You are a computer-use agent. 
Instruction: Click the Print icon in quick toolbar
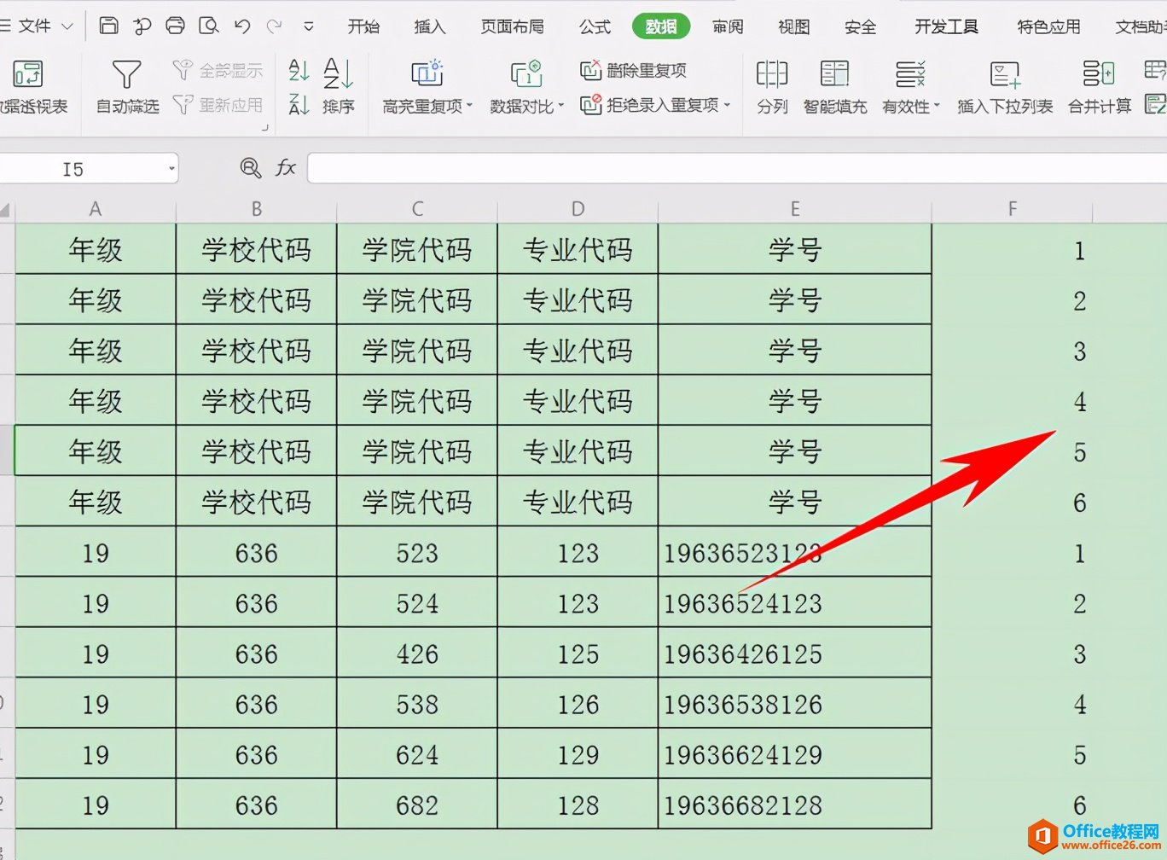click(x=175, y=26)
